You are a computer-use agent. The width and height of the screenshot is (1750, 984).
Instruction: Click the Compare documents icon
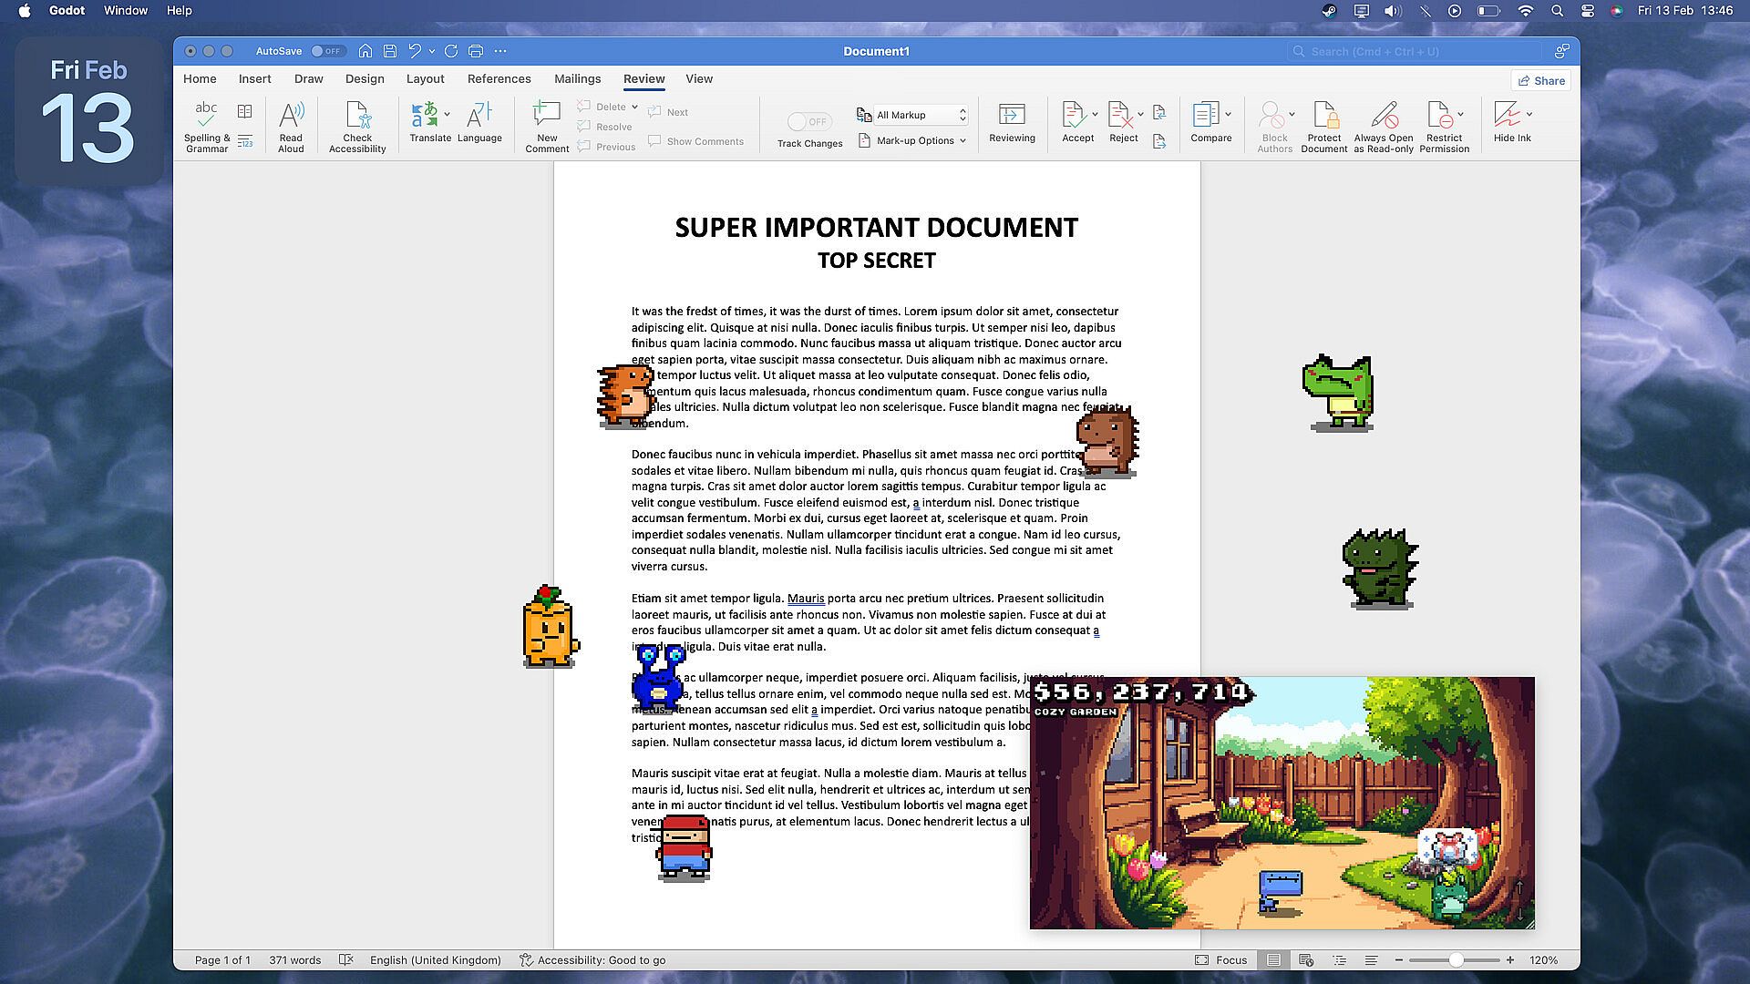pyautogui.click(x=1206, y=115)
